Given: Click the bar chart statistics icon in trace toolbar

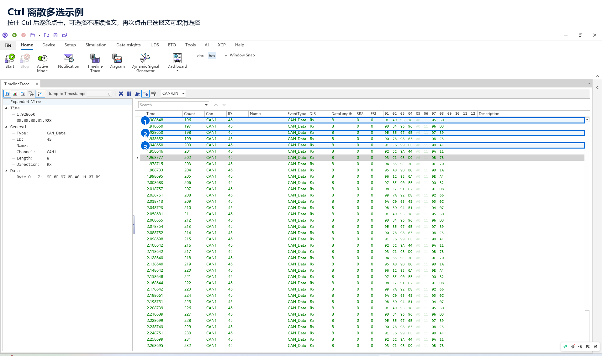Looking at the screenshot, I should tap(15, 94).
